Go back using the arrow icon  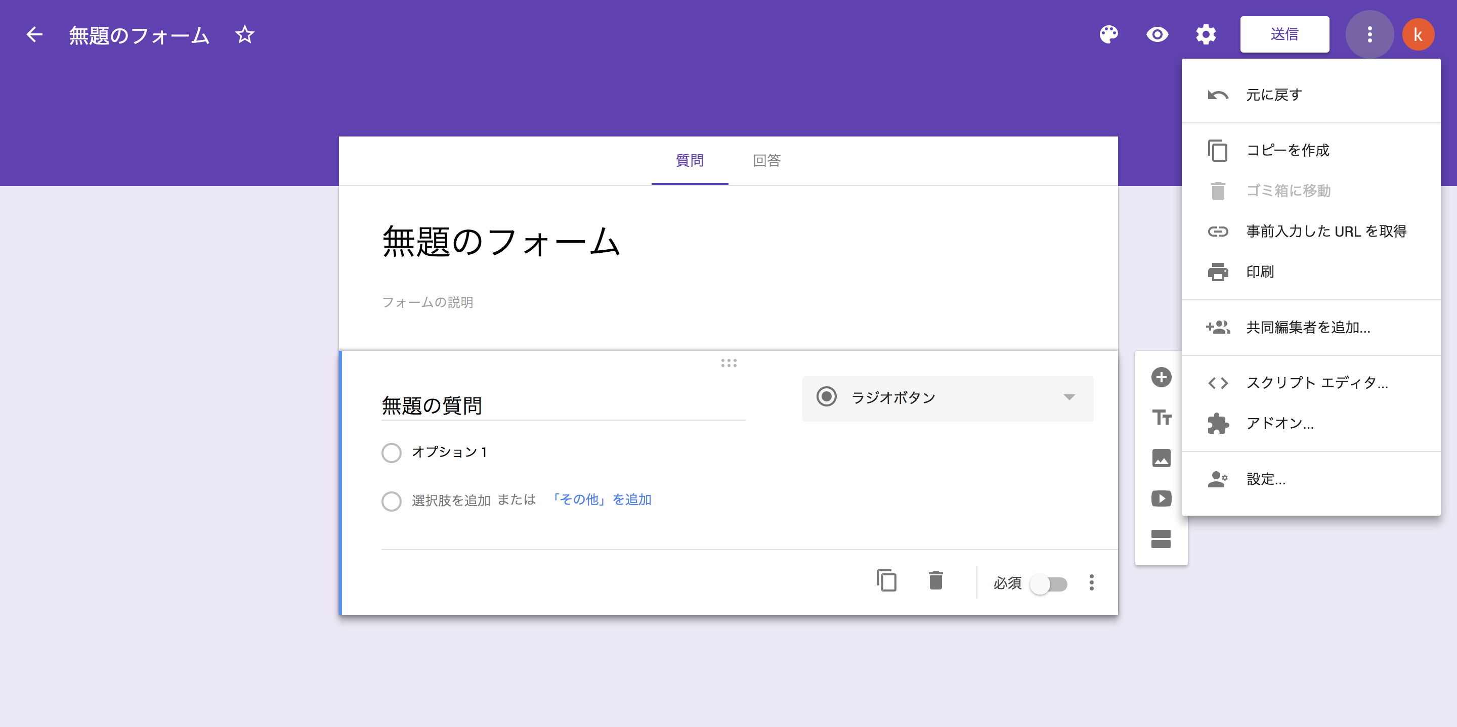click(x=34, y=34)
